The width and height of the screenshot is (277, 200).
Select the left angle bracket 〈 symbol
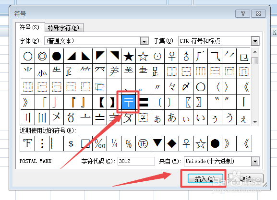[x=215, y=87]
